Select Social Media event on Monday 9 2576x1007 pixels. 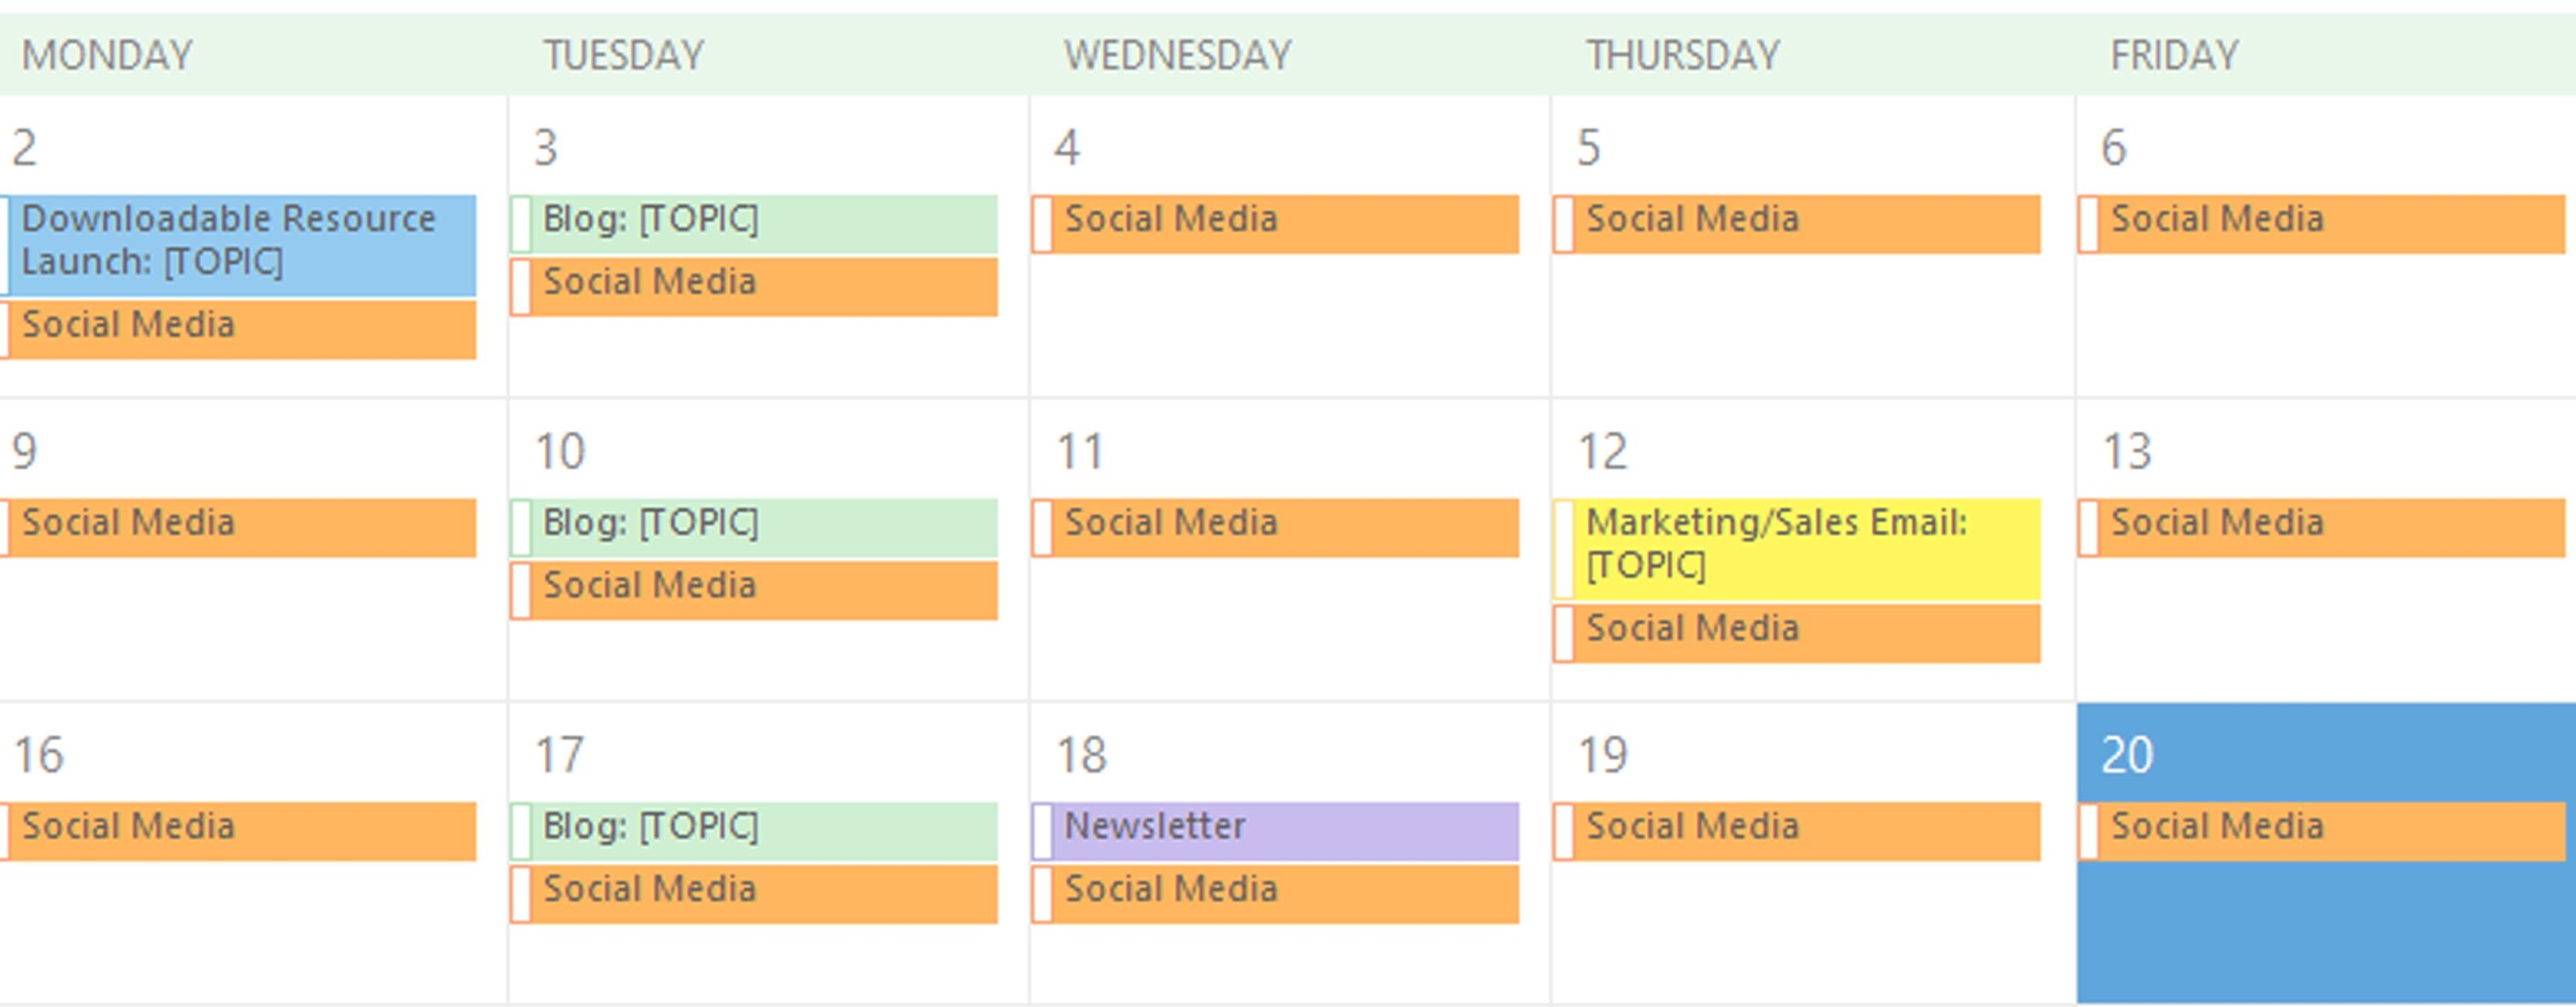pos(238,527)
